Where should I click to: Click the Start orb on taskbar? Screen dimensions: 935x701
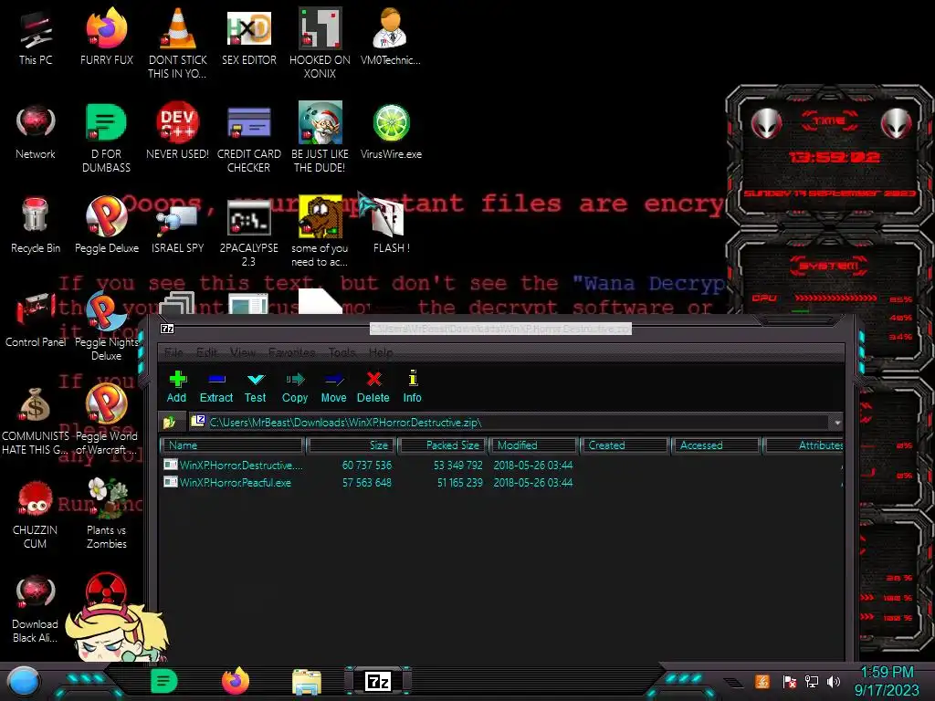pyautogui.click(x=24, y=682)
